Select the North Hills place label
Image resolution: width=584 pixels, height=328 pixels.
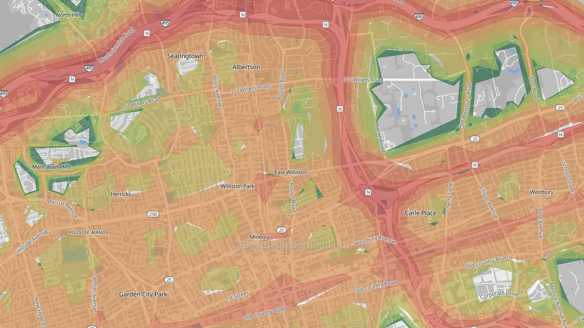click(x=69, y=15)
